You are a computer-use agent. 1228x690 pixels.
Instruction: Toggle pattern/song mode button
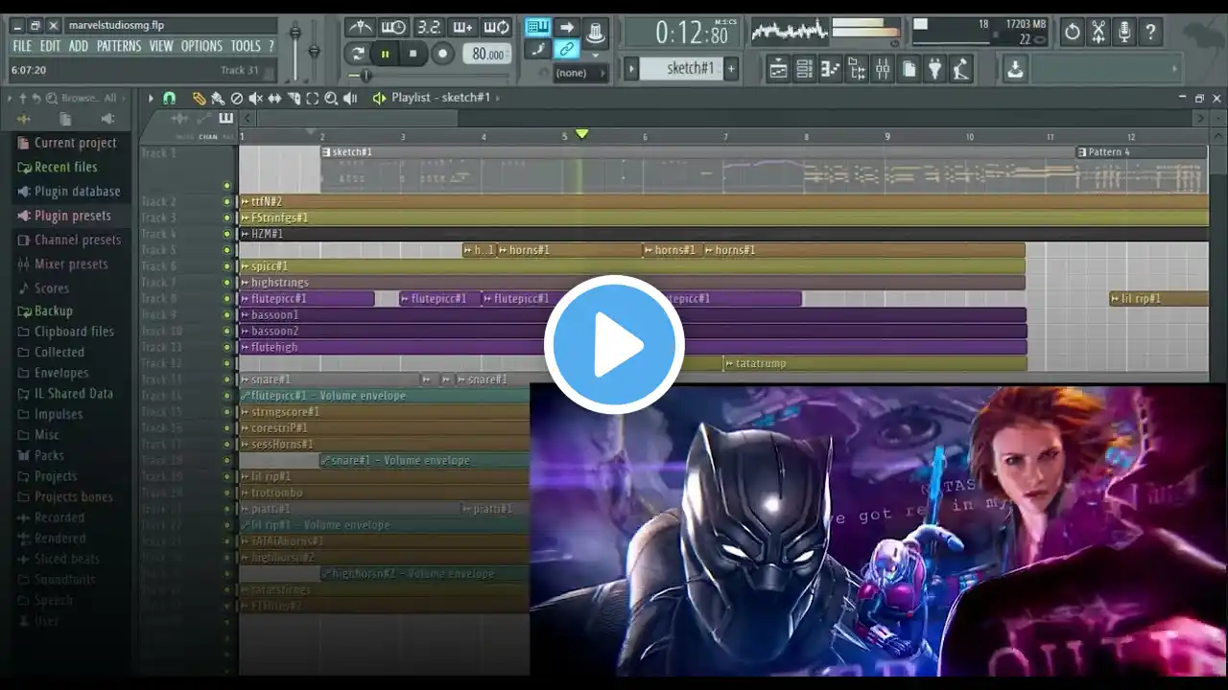358,54
